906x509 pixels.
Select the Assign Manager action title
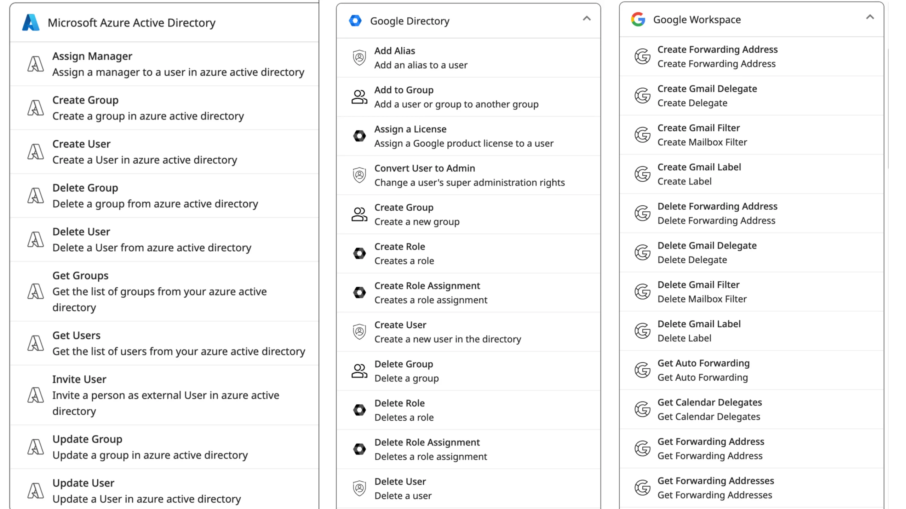click(x=92, y=56)
